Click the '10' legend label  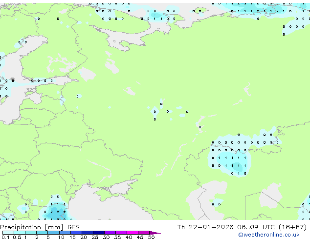click(x=61, y=237)
